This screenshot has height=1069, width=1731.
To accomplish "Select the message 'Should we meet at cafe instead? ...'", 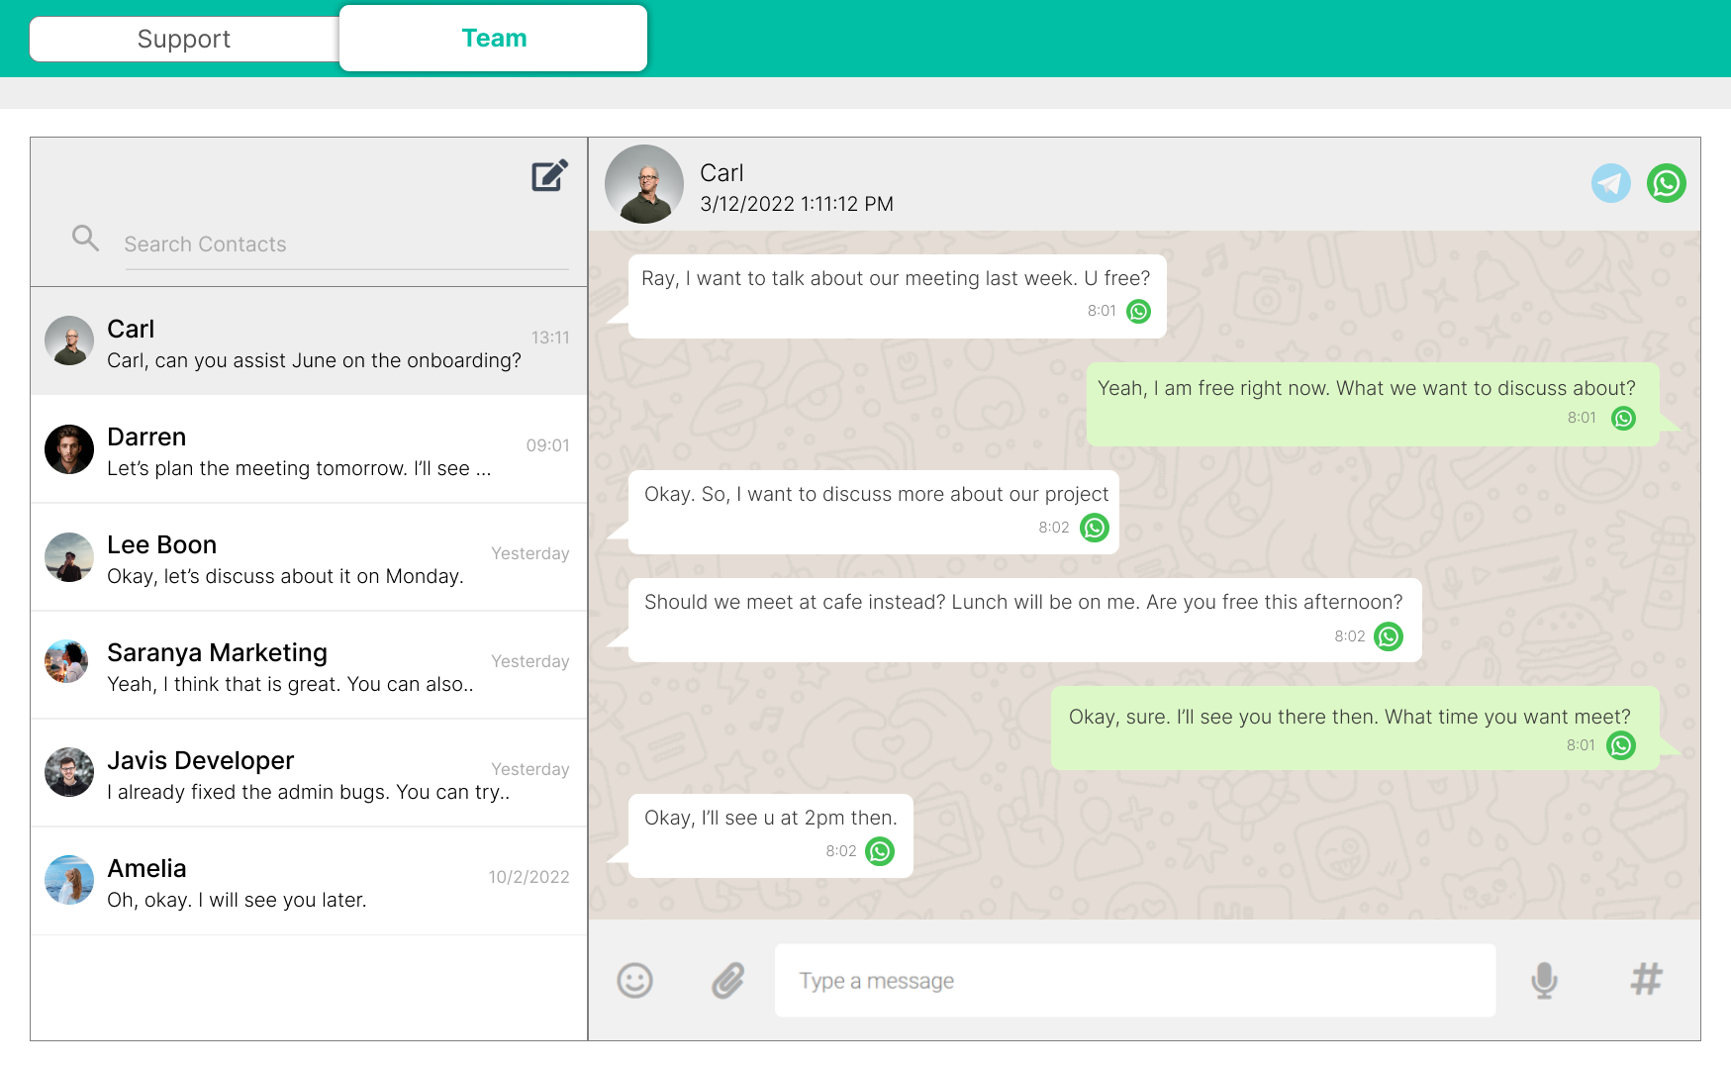I will pyautogui.click(x=1024, y=620).
